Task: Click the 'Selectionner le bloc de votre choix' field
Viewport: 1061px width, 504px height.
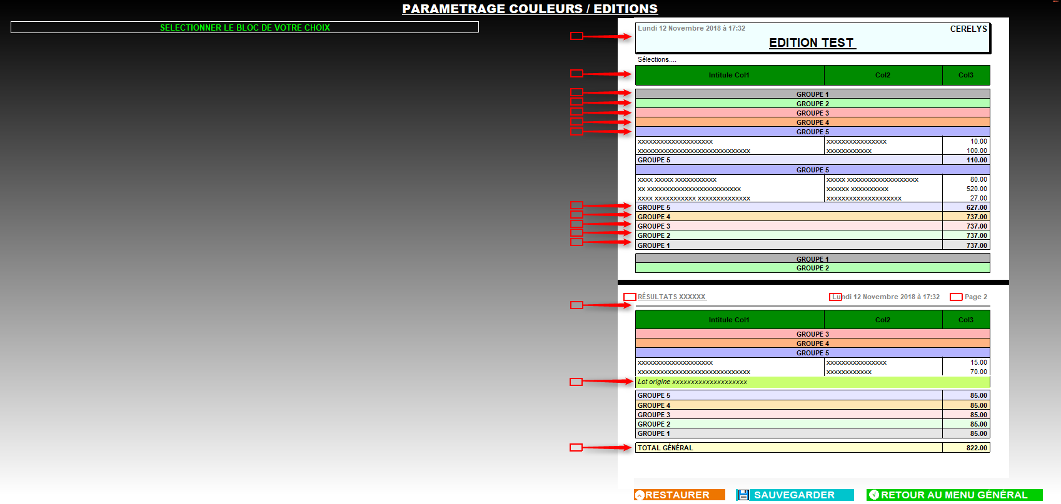Action: (x=244, y=27)
